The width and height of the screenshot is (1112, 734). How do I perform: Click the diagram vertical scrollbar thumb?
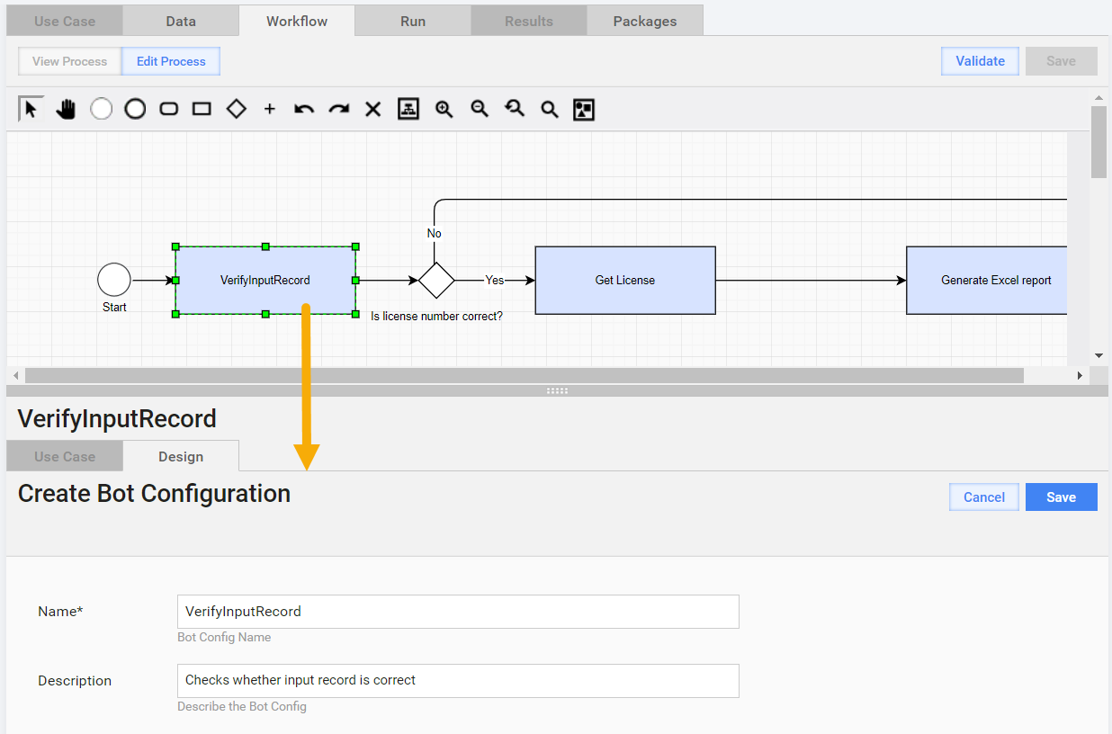pos(1099,142)
